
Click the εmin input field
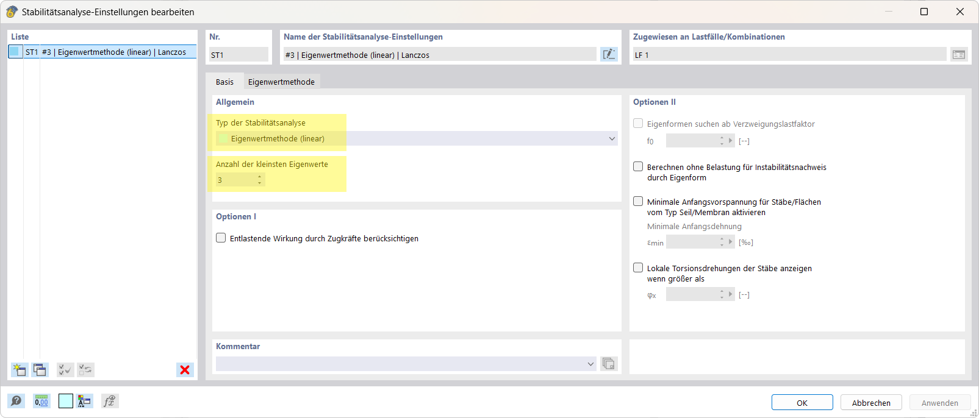tap(692, 242)
